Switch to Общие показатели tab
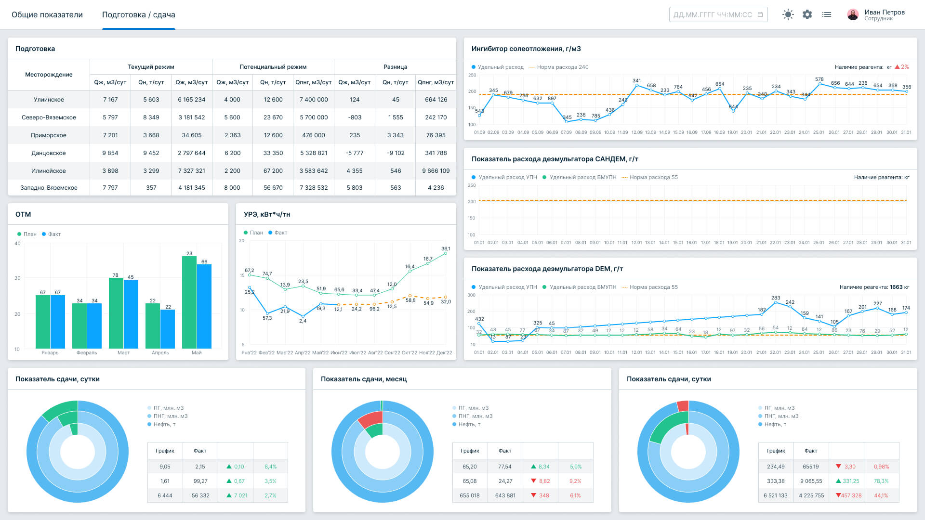This screenshot has height=520, width=925. click(x=47, y=14)
